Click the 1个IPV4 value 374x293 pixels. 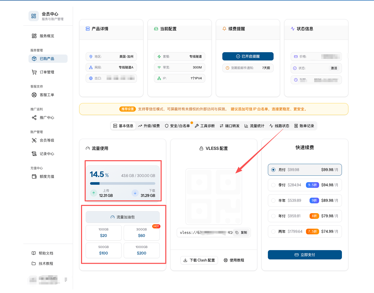click(196, 78)
